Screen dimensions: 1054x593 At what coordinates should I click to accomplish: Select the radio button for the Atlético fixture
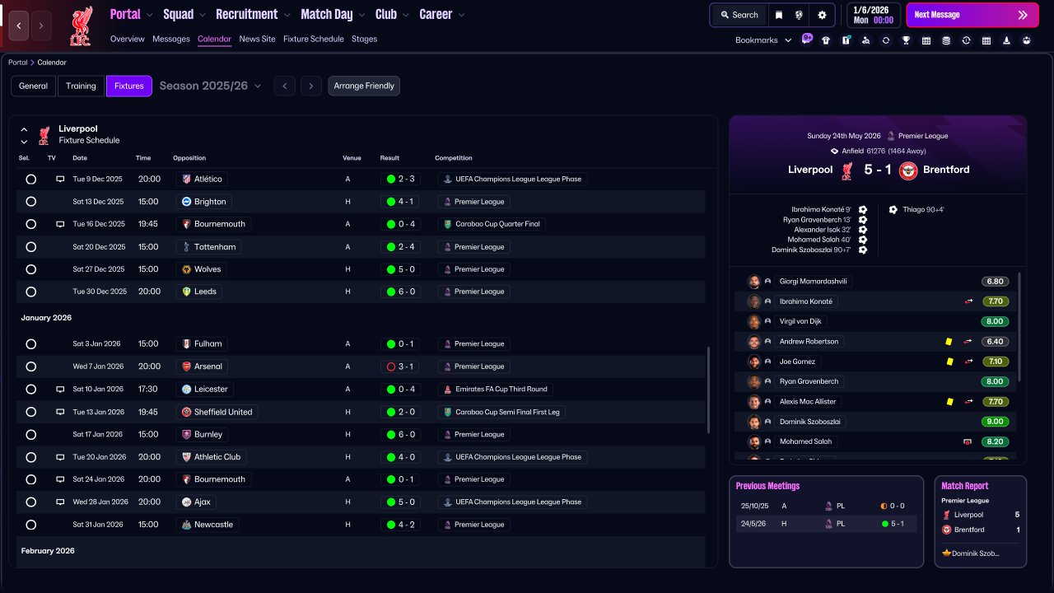(31, 179)
